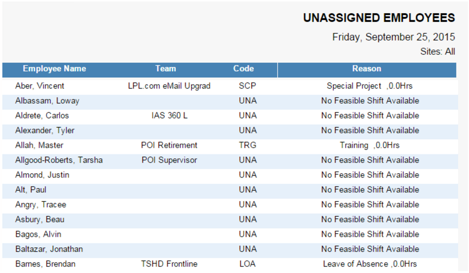469x273 pixels.
Task: Select employee Albassam, Loway
Action: tap(47, 101)
